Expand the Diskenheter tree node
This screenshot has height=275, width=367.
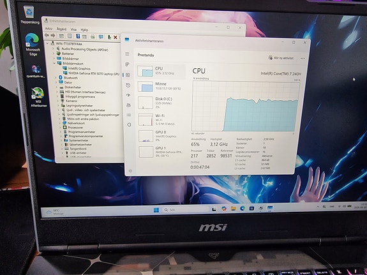(x=57, y=87)
